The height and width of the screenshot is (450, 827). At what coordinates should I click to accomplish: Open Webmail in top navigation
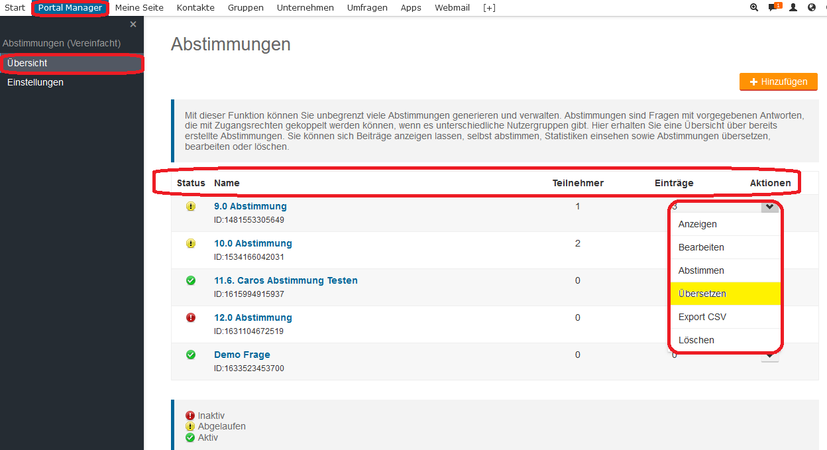[x=453, y=8]
